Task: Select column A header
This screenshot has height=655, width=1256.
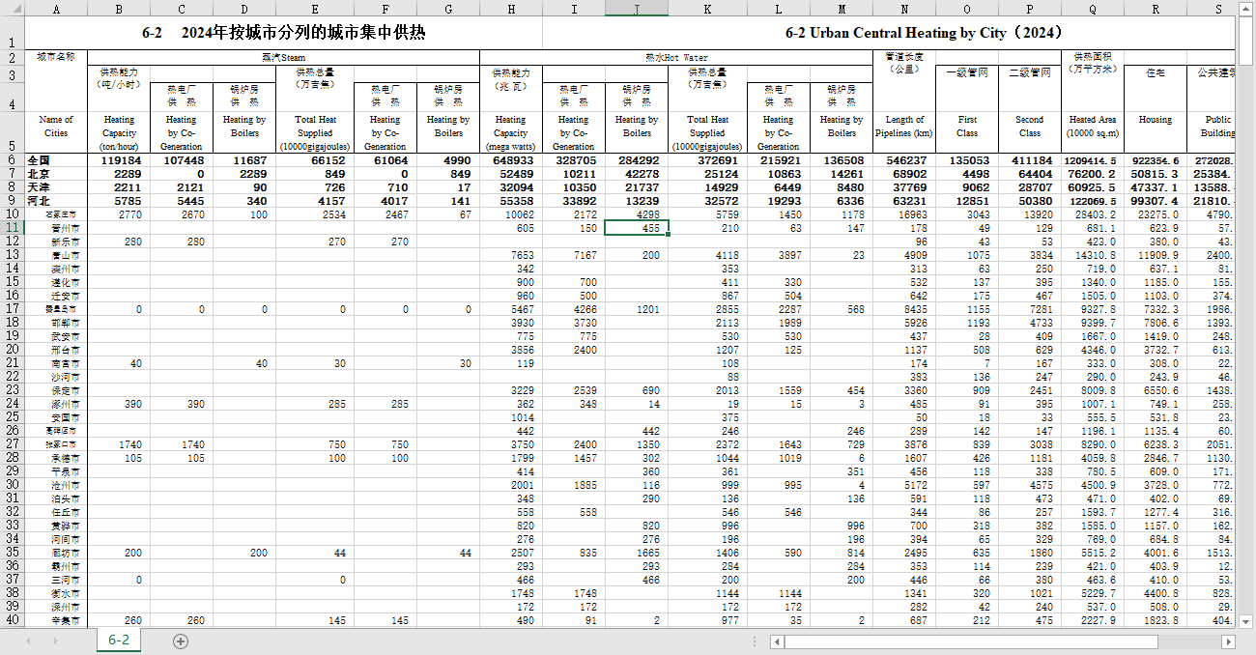Action: coord(56,9)
